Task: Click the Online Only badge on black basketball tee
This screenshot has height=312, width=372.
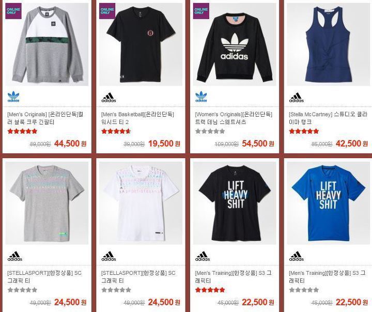Action: tap(107, 11)
